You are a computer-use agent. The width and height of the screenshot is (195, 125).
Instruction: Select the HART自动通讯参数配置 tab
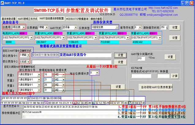(x=52, y=18)
